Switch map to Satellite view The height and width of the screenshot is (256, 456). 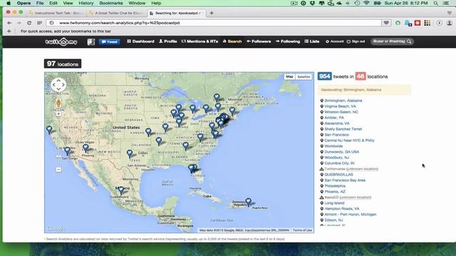[304, 77]
